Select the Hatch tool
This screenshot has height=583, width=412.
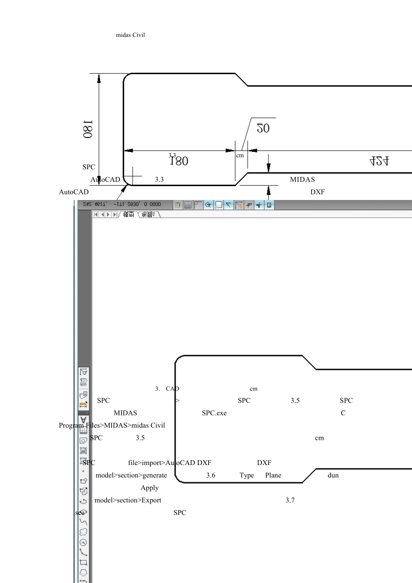83,461
